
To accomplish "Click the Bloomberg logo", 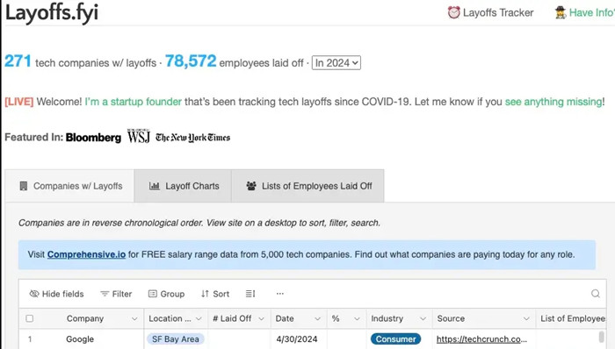I will coord(93,138).
